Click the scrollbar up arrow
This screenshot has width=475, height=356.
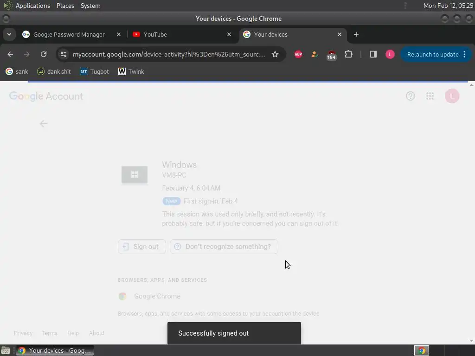tap(471, 85)
